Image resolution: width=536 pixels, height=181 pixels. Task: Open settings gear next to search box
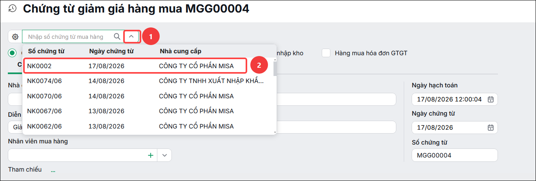coord(15,37)
